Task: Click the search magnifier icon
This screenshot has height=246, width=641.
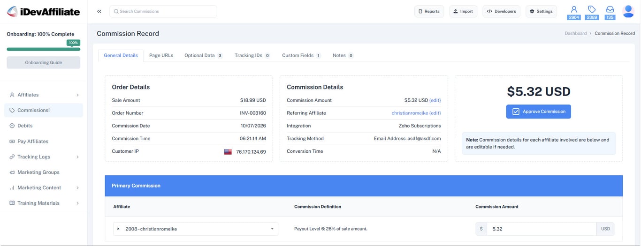Action: tap(116, 11)
